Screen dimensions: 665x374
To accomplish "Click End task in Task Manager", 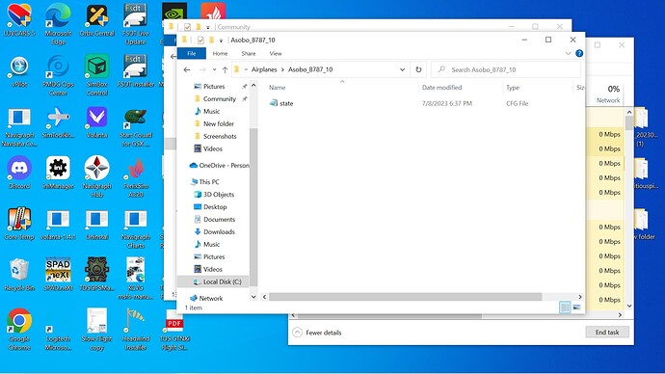I will 607,332.
